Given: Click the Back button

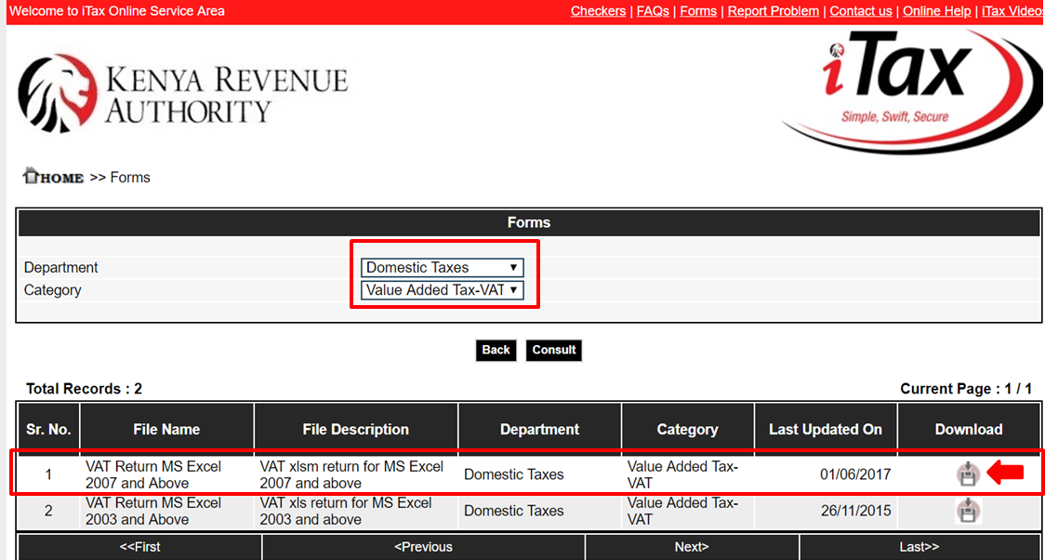Looking at the screenshot, I should [x=496, y=350].
